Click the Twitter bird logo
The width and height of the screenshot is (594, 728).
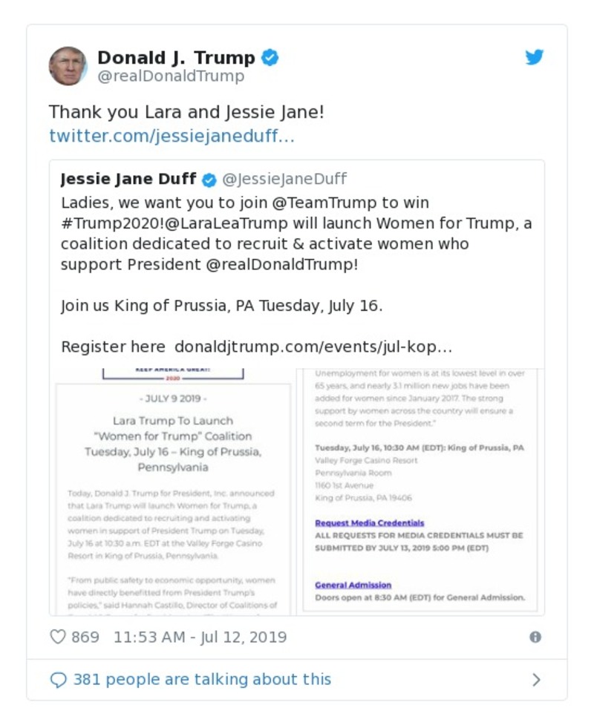click(535, 58)
